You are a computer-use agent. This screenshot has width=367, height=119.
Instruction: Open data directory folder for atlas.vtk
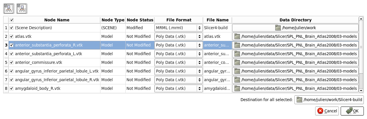(295, 36)
